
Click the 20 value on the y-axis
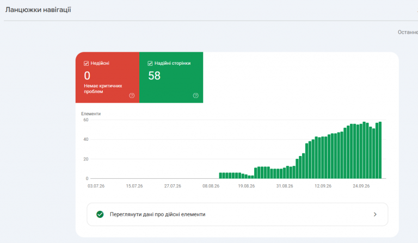(86, 159)
